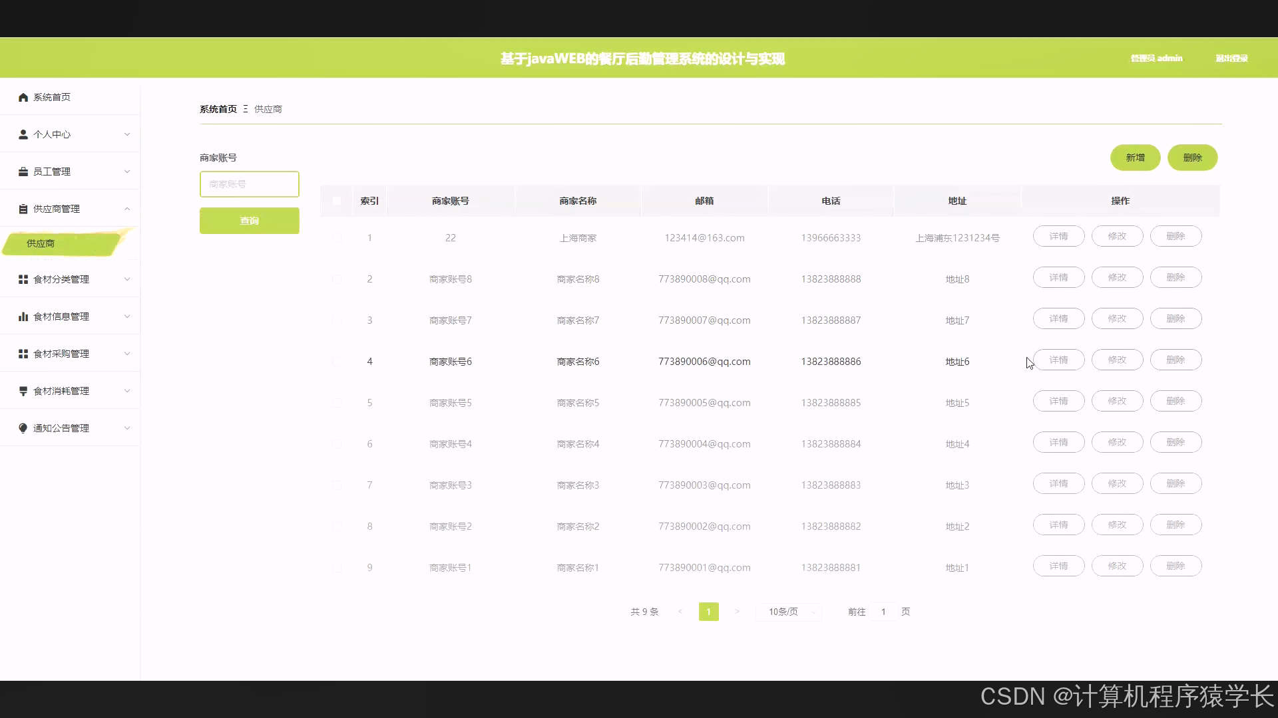
Task: Click the briefcase icon for 员工管理
Action: click(x=23, y=172)
